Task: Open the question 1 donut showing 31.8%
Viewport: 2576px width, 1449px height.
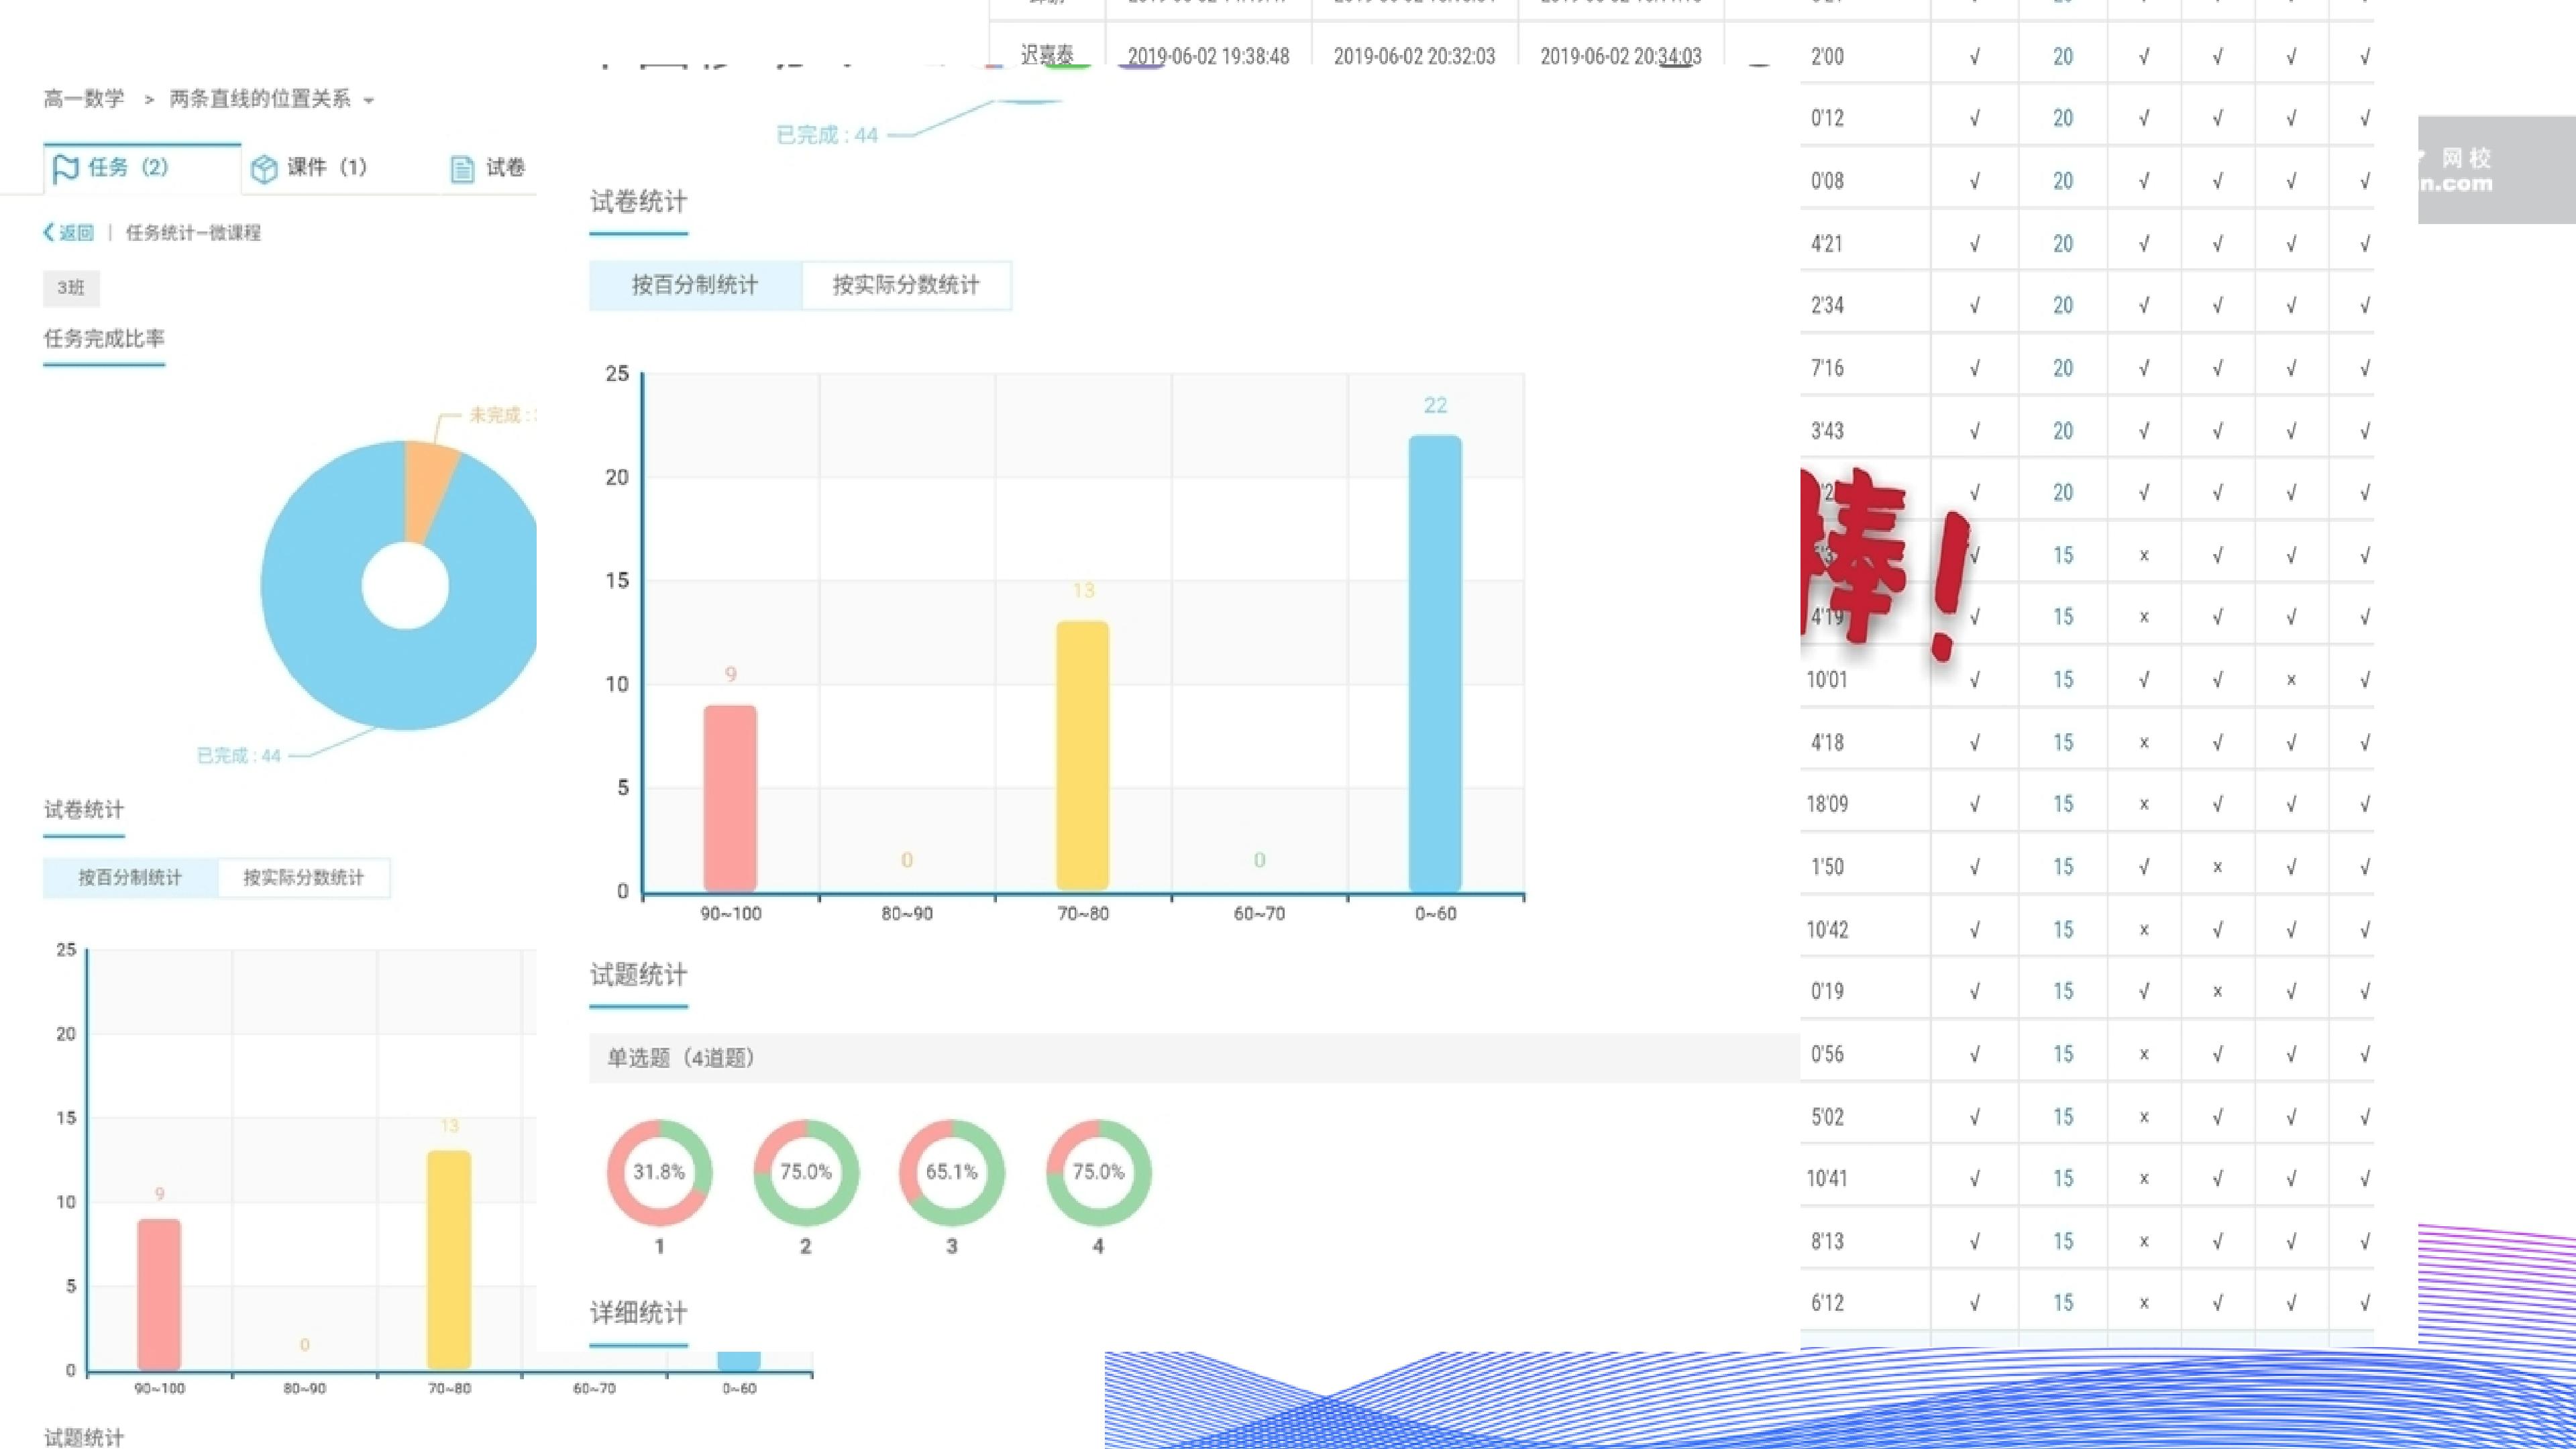Action: tap(659, 1172)
